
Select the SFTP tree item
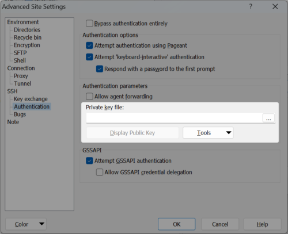(20, 53)
